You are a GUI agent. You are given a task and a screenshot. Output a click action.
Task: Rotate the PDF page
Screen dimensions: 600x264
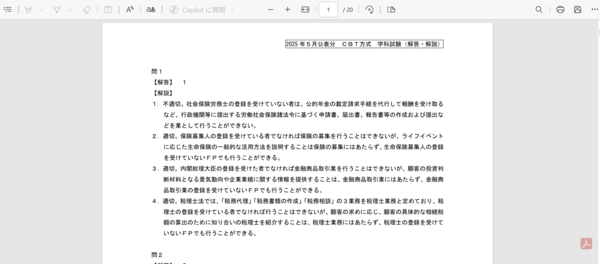369,9
